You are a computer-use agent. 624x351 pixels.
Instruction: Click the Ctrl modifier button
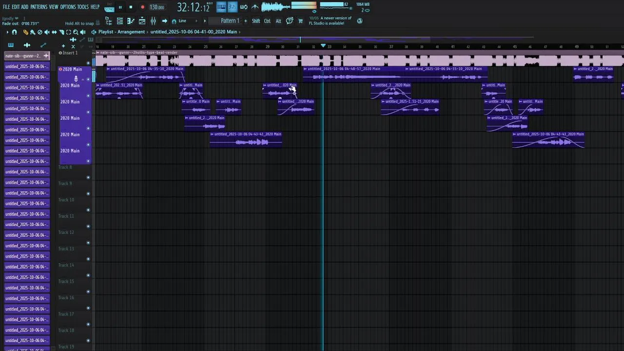267,21
